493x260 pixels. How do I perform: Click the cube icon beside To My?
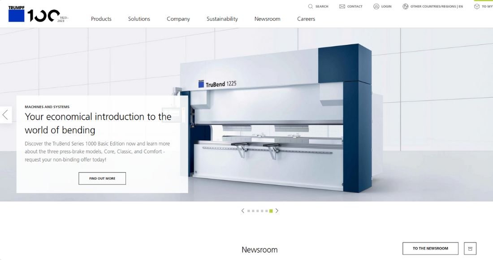477,6
